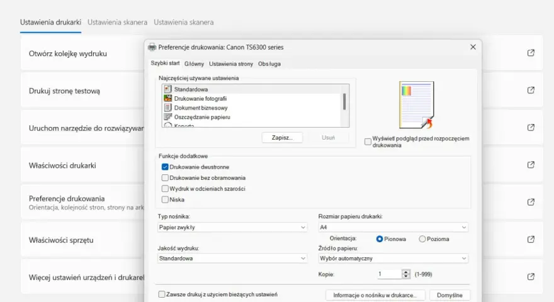Viewport: 554px width, 302px height.
Task: Select Standardowa in frequently used settings list
Action: point(252,89)
